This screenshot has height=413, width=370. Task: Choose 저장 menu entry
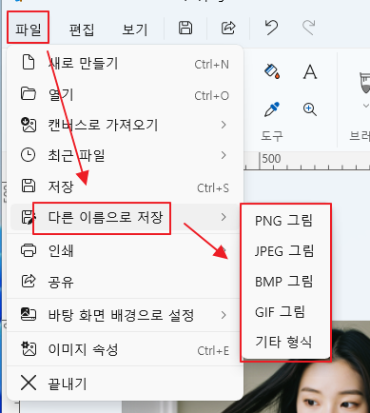125,187
